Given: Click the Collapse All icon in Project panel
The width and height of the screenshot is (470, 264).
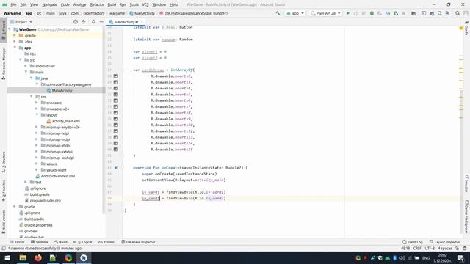Looking at the screenshot, I should point(84,22).
